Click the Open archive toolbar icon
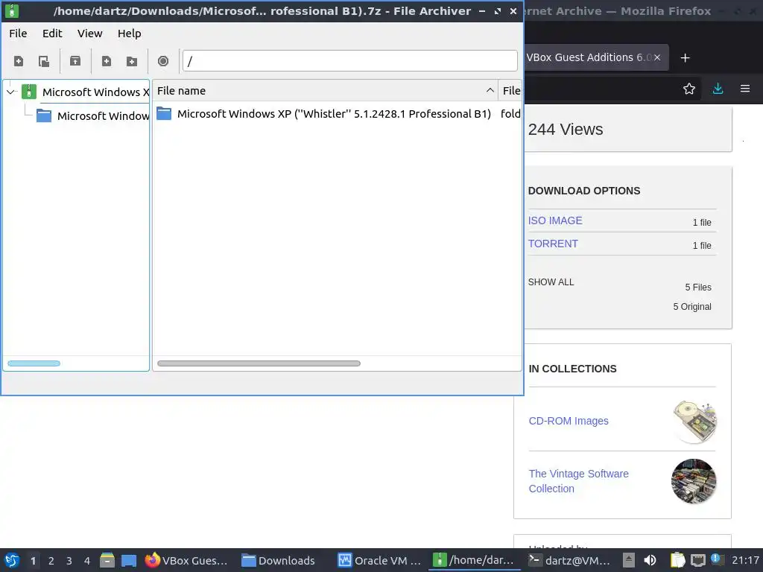763x572 pixels. 44,61
